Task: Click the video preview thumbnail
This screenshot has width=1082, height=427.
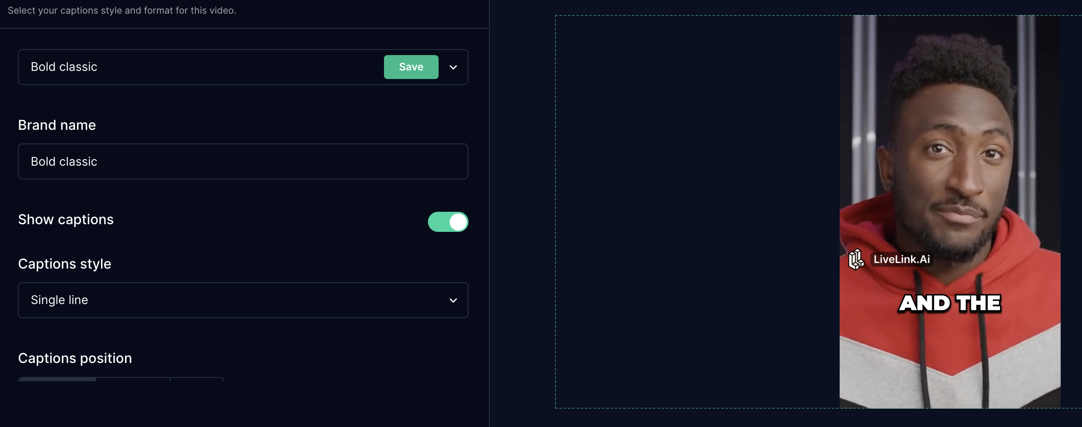Action: [950, 212]
